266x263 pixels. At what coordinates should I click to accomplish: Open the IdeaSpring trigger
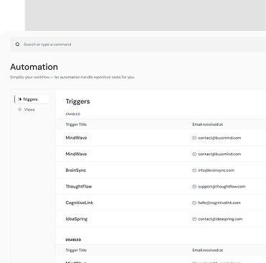pyautogui.click(x=161, y=219)
